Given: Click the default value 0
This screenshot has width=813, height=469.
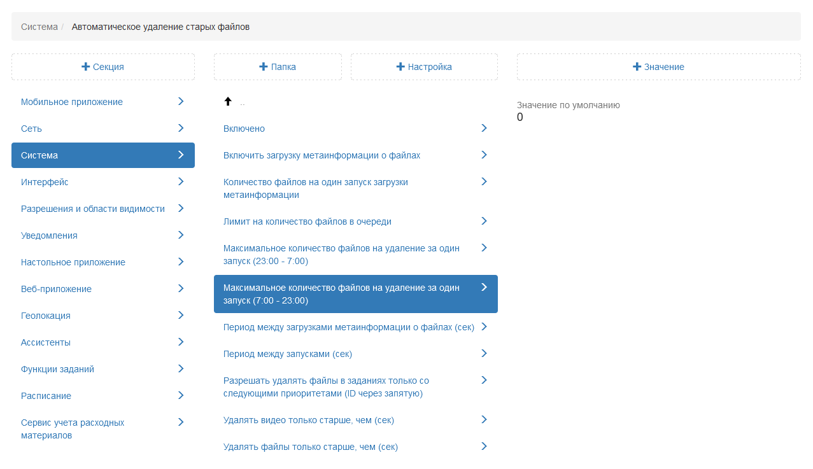Looking at the screenshot, I should [x=520, y=117].
